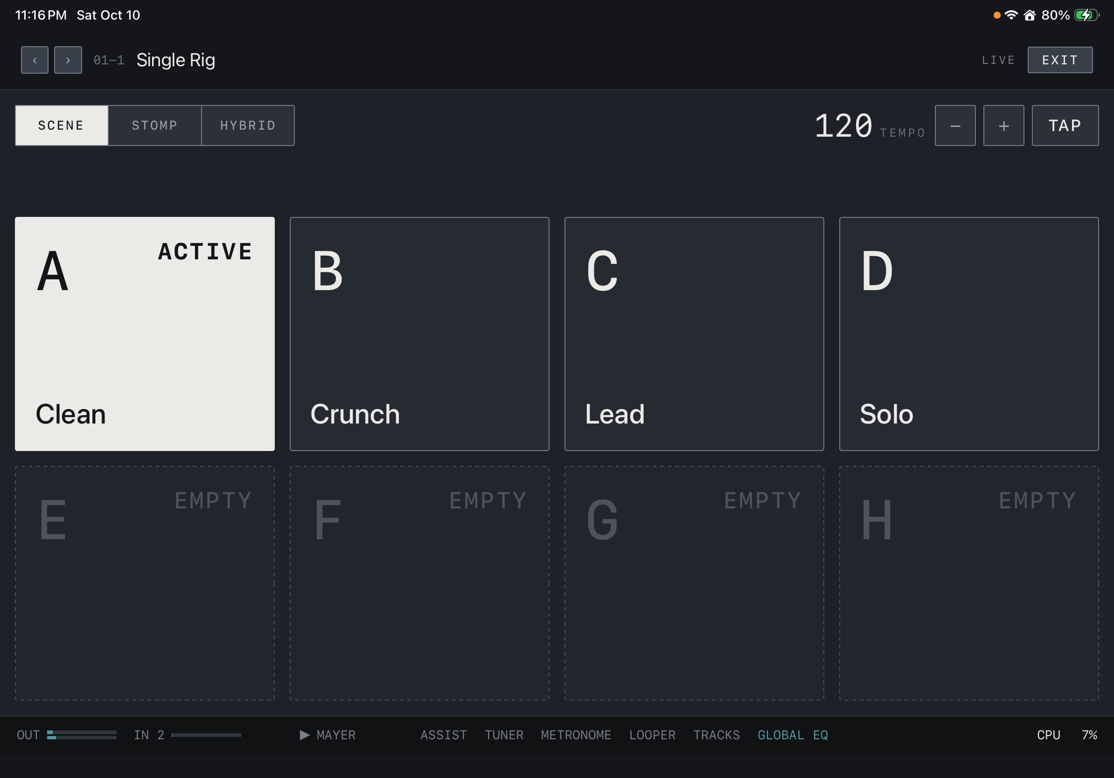Select empty scene slot E
The height and width of the screenshot is (778, 1114).
click(145, 583)
